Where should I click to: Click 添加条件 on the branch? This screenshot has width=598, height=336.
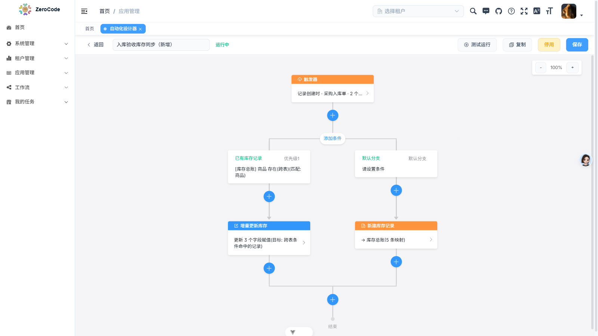(333, 139)
